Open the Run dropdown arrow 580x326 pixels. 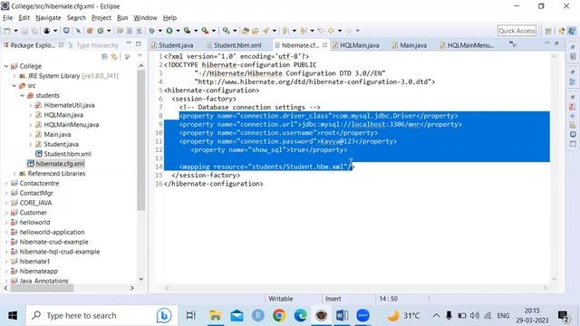(178, 31)
